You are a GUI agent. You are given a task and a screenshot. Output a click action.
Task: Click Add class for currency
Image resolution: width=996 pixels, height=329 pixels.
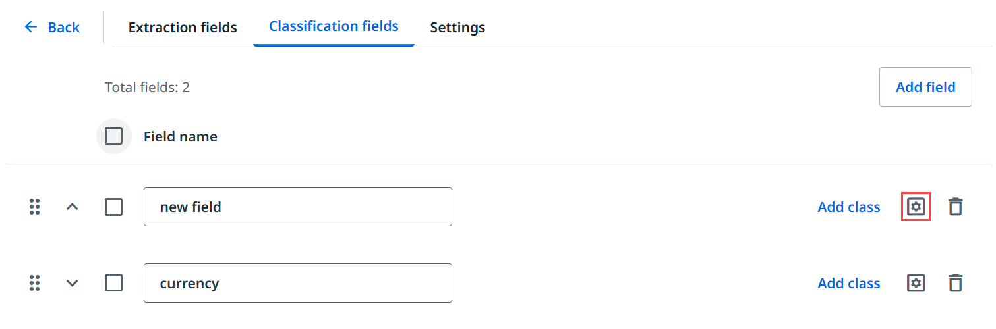point(848,283)
